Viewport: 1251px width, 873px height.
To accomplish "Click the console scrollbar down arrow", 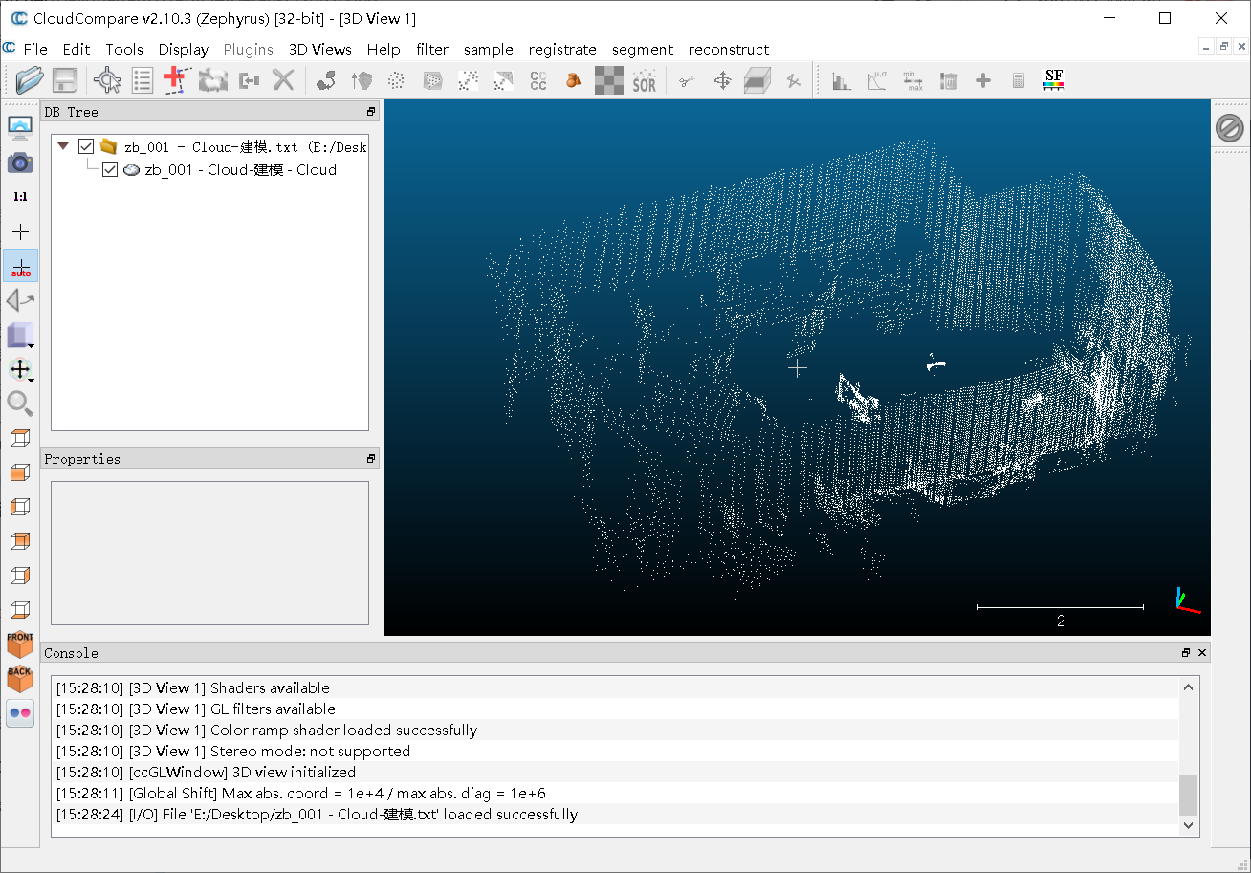I will (1188, 824).
